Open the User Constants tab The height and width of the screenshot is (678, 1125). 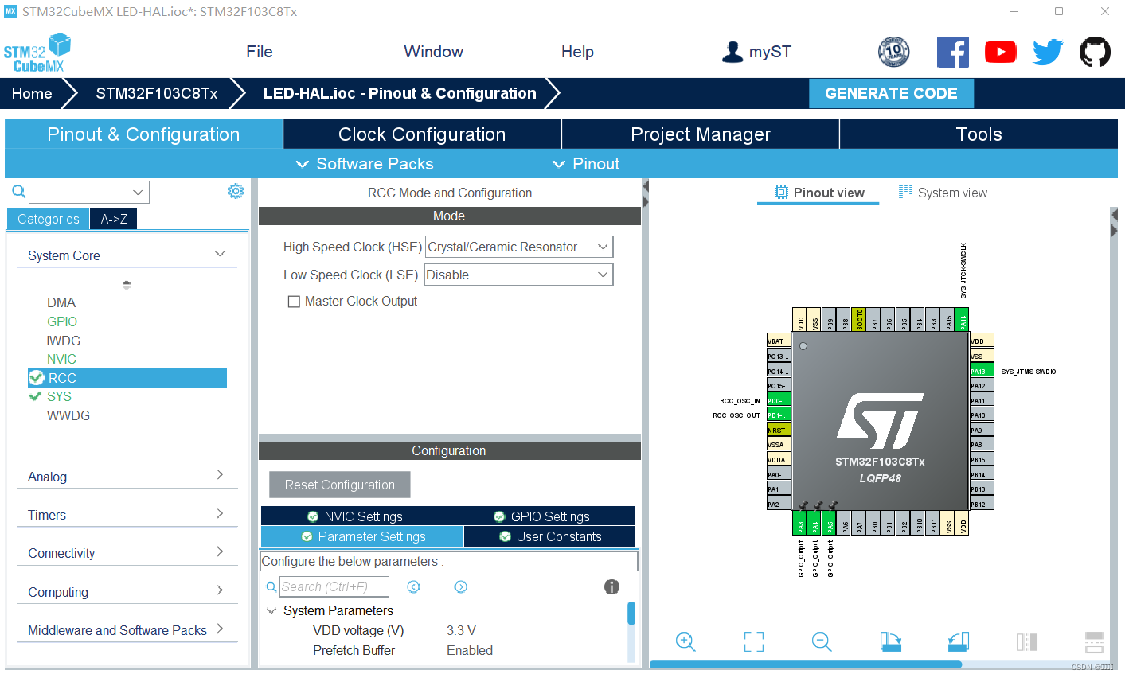point(549,536)
